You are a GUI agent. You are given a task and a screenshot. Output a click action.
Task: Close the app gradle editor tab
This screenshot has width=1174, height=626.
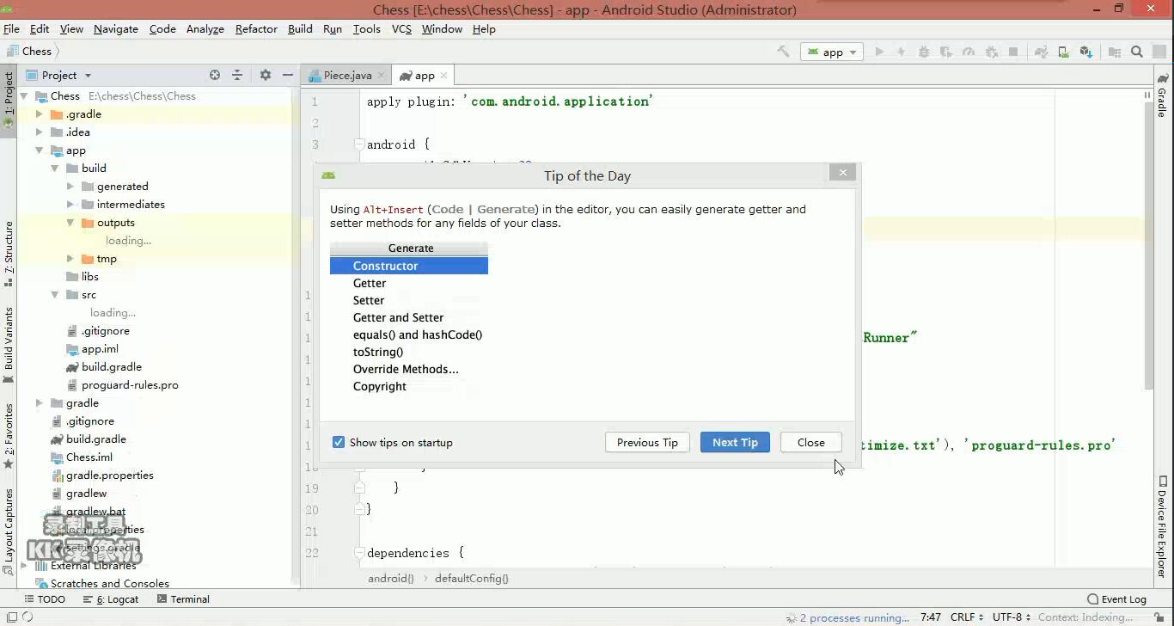444,76
